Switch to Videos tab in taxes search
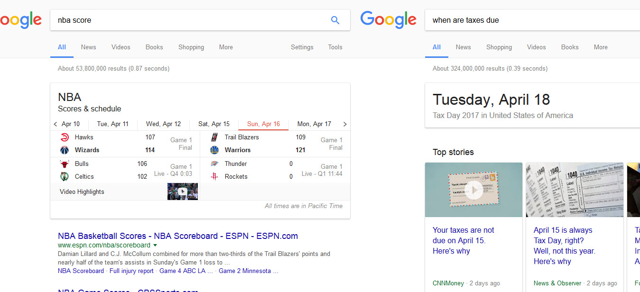This screenshot has width=640, height=292. point(537,47)
